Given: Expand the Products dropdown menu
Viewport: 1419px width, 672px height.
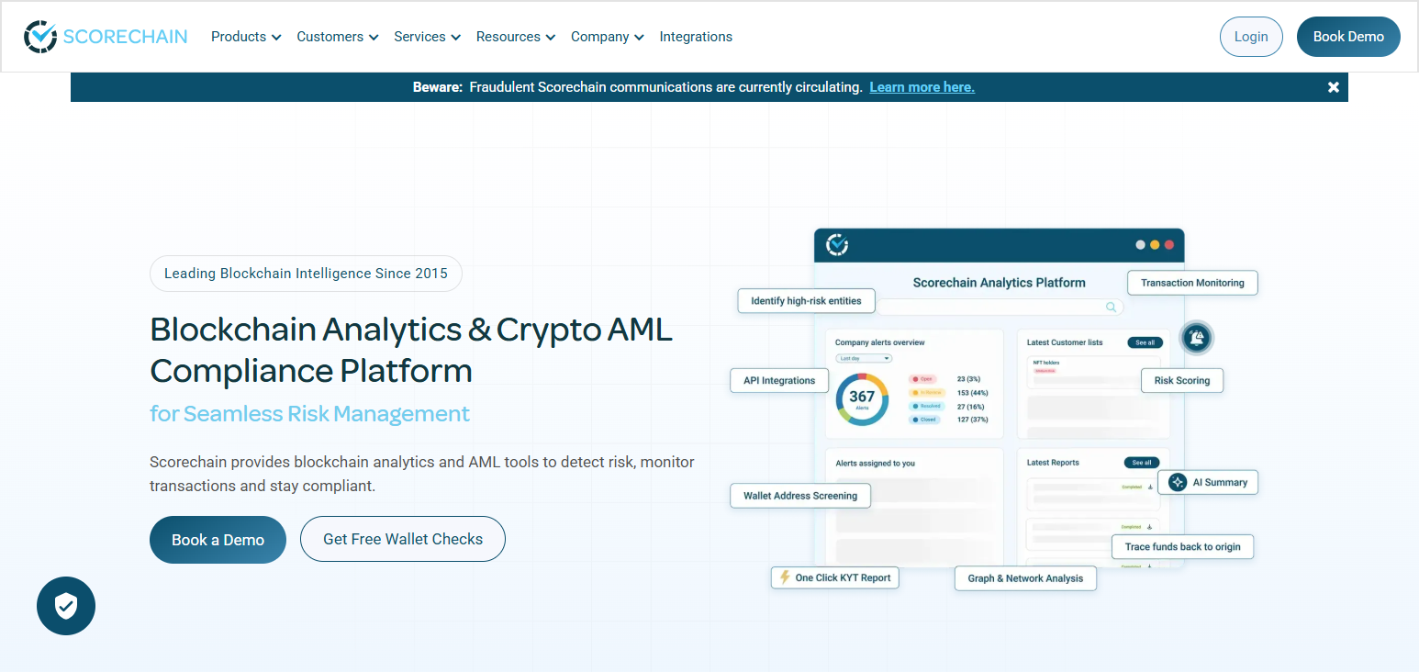Looking at the screenshot, I should click(246, 37).
